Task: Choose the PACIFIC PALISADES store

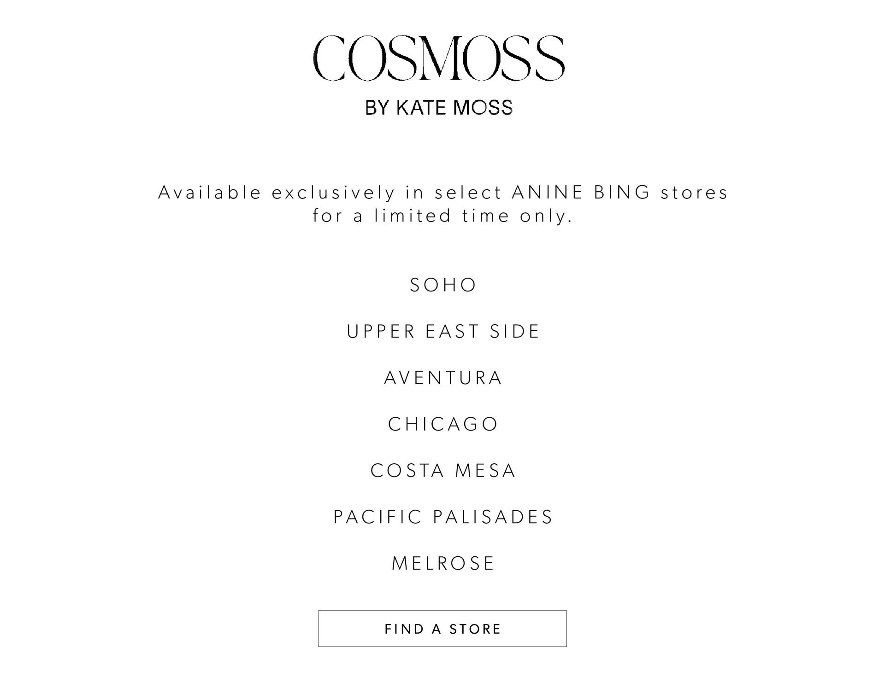Action: [443, 517]
